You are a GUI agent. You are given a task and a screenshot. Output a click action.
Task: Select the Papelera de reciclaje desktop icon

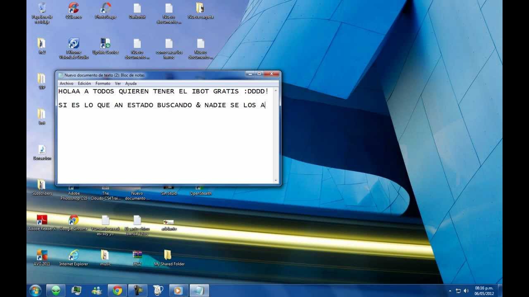point(42,13)
